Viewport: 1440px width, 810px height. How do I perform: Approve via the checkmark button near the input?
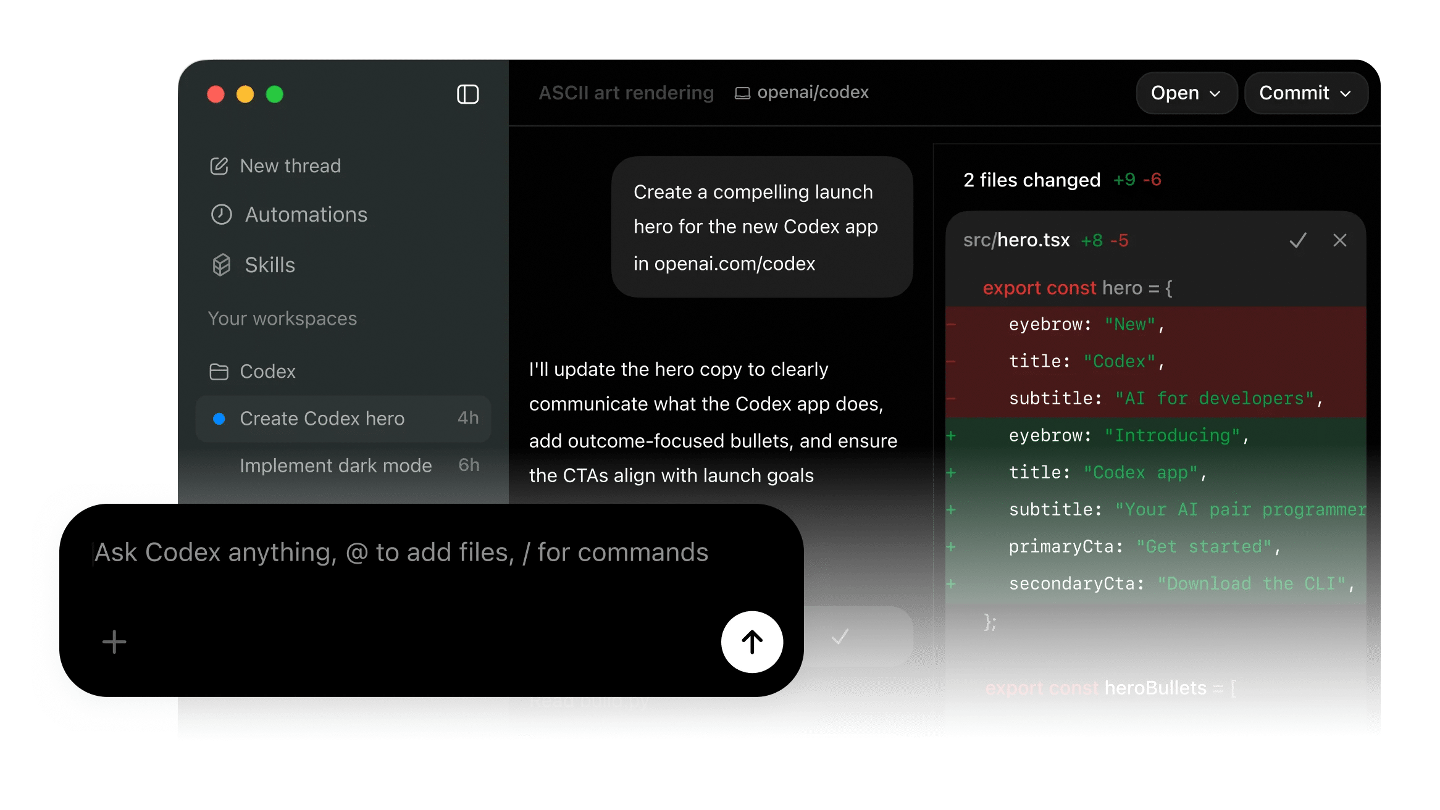point(840,637)
